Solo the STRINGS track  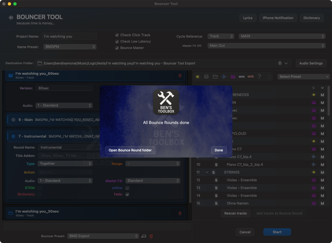pos(213,172)
